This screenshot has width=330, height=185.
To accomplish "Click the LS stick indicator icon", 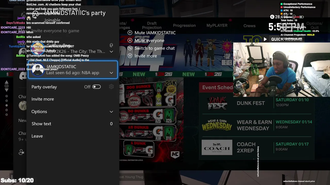I will [x=7, y=86].
